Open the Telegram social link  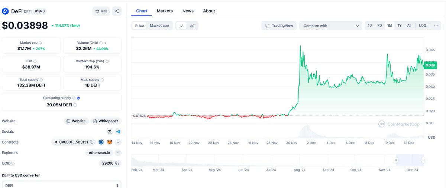[x=118, y=132]
